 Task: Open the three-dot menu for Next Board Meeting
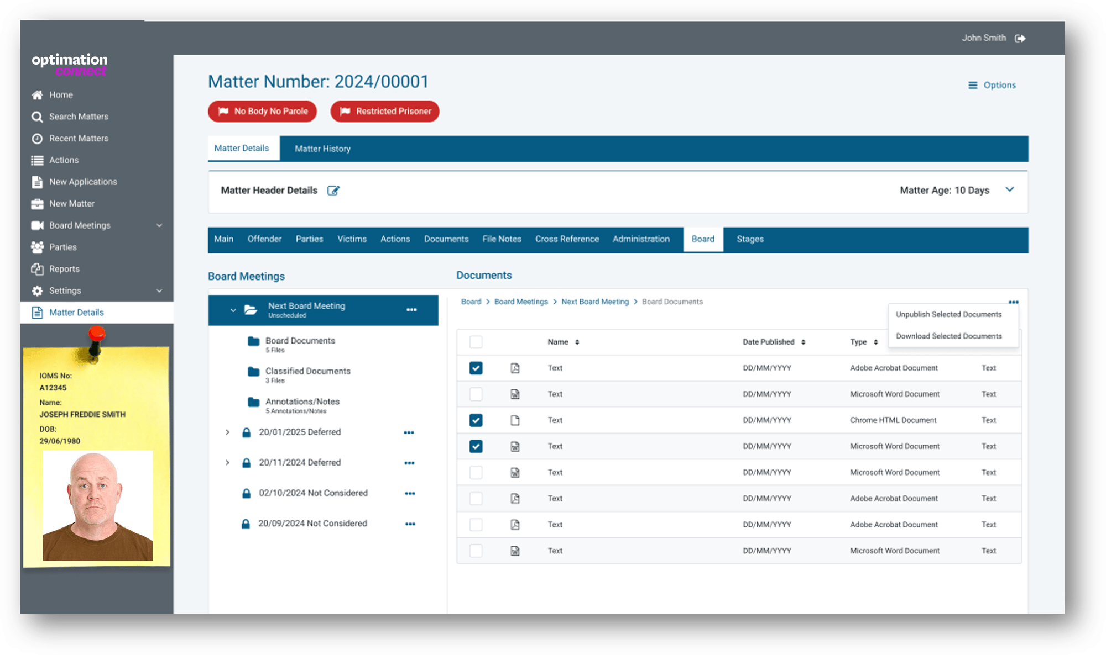pyautogui.click(x=411, y=310)
